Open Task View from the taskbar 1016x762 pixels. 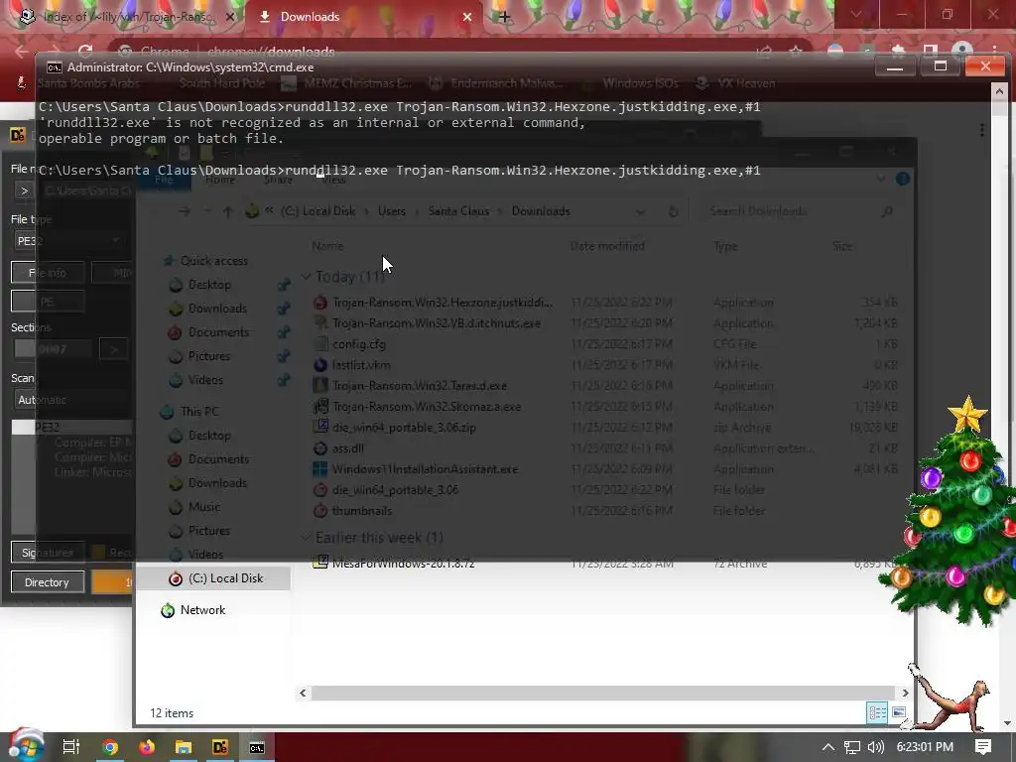tap(70, 747)
